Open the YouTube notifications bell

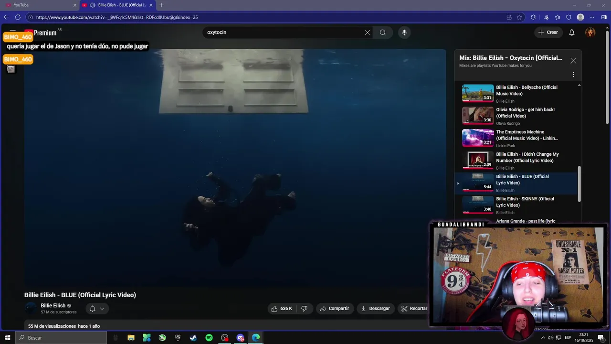pos(572,32)
